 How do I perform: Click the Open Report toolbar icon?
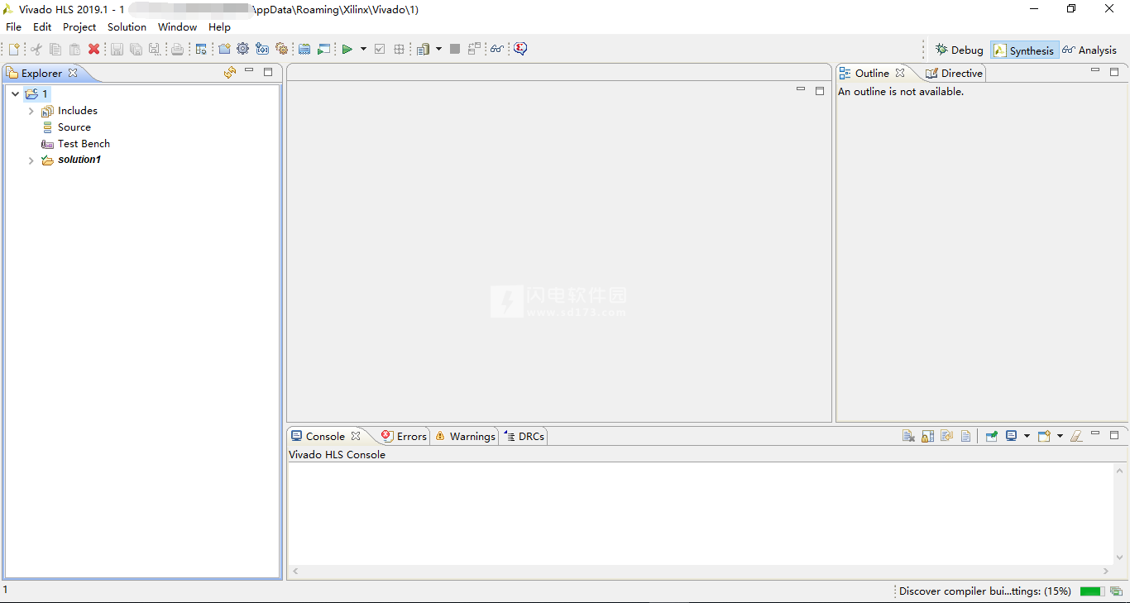click(x=201, y=49)
